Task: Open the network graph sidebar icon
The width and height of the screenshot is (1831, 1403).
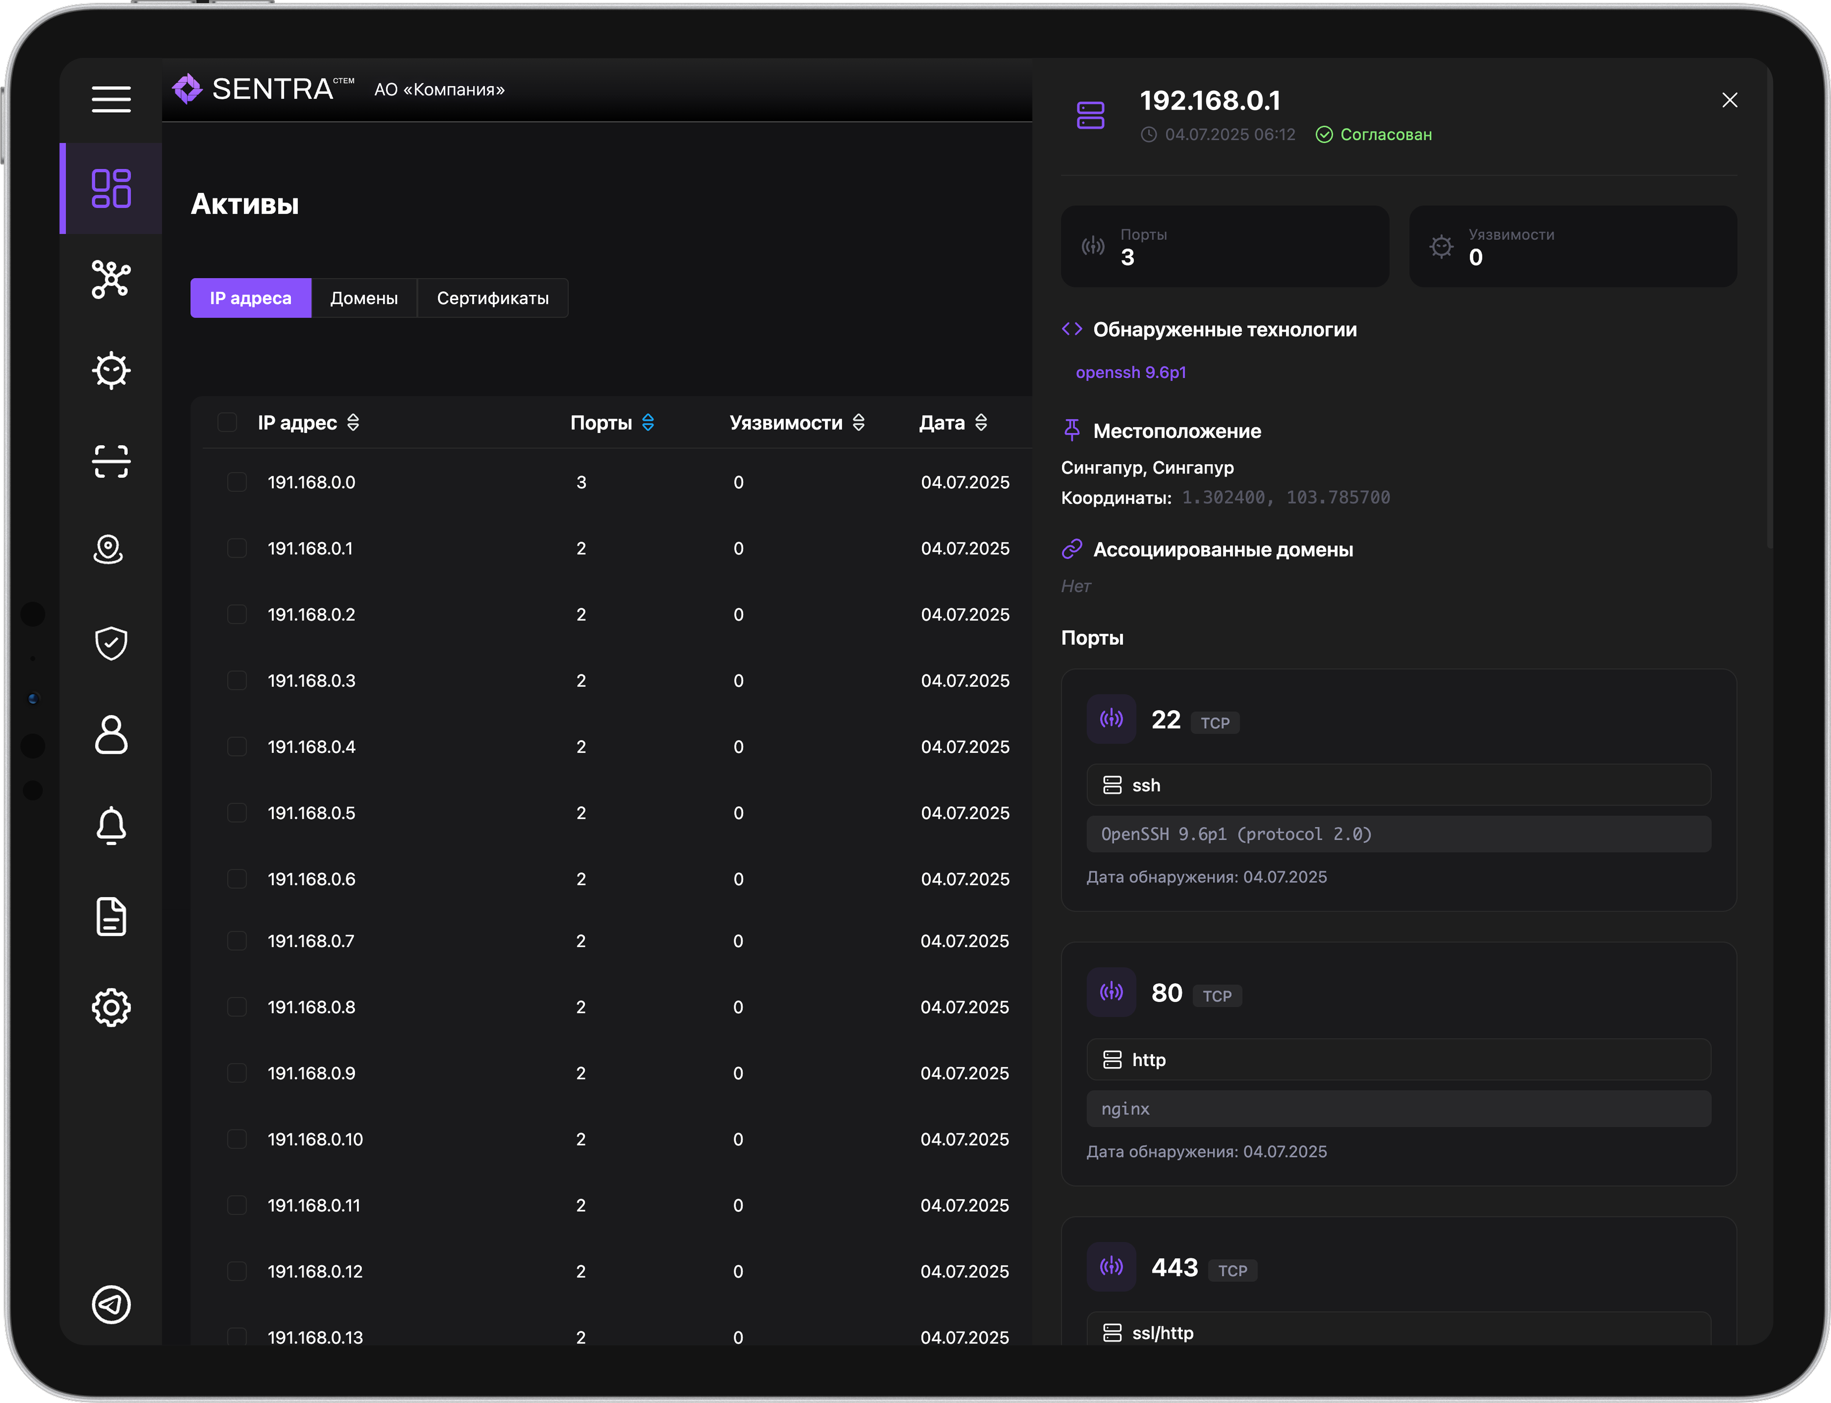Action: pyautogui.click(x=111, y=279)
